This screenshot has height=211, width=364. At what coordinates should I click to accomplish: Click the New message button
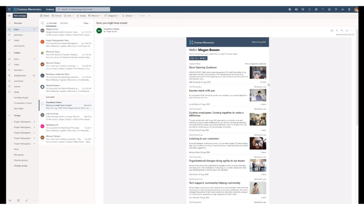click(x=20, y=16)
